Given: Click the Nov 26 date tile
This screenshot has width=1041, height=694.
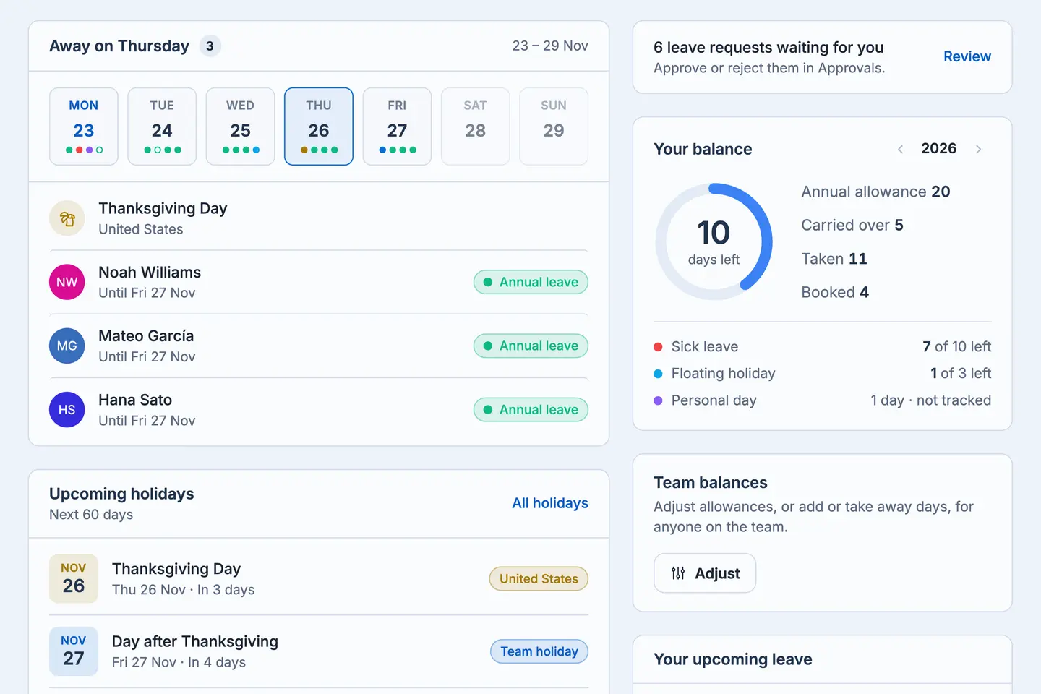Looking at the screenshot, I should (x=74, y=578).
